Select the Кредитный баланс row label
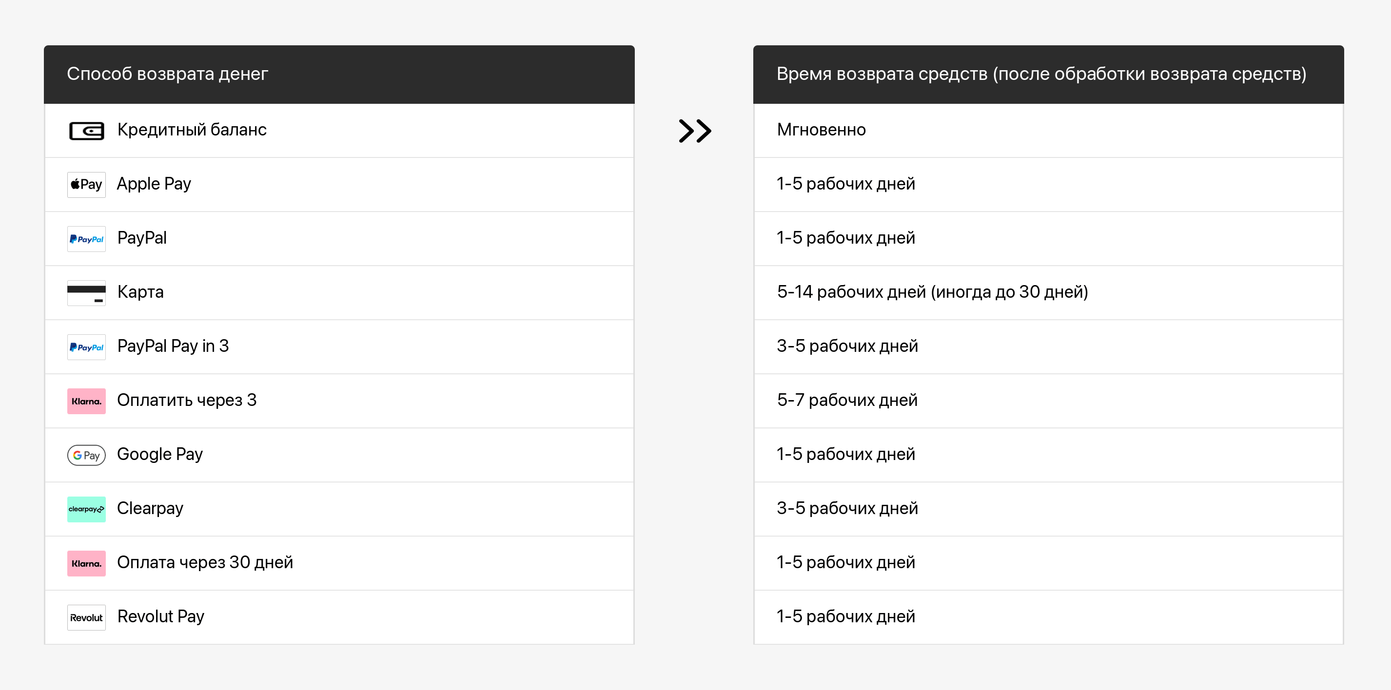Viewport: 1391px width, 690px height. pos(192,130)
